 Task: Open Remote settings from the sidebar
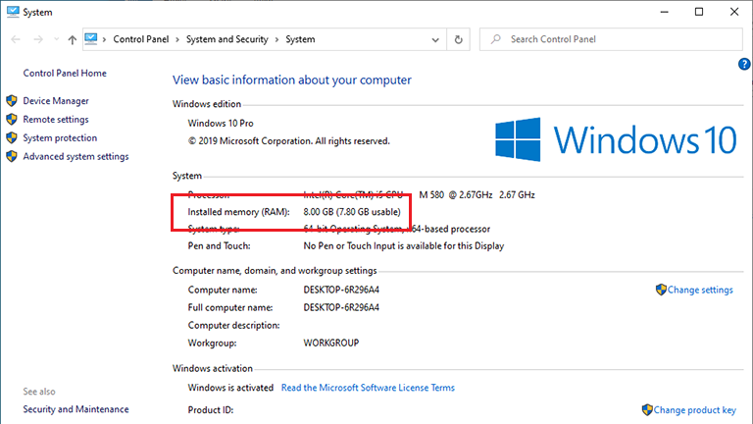tap(56, 120)
